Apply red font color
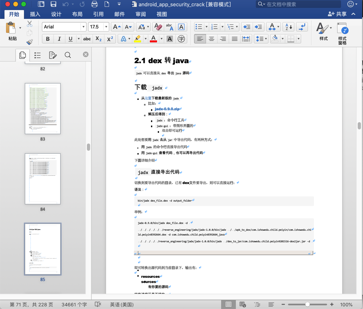363x309 pixels. (153, 39)
